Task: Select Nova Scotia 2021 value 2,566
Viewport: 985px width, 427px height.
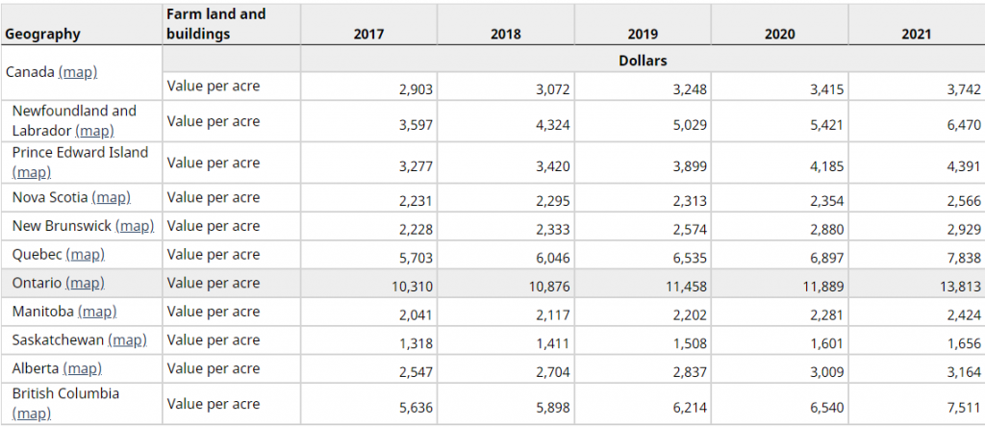Action: click(x=964, y=201)
